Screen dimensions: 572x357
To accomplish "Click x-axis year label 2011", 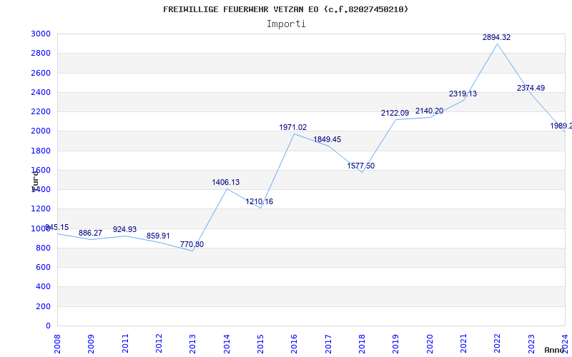I will (x=125, y=343).
